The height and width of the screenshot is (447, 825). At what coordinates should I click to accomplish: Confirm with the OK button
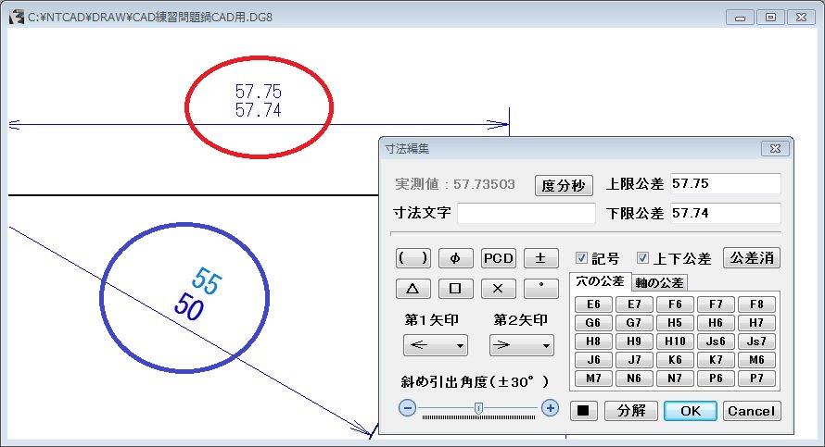[691, 411]
